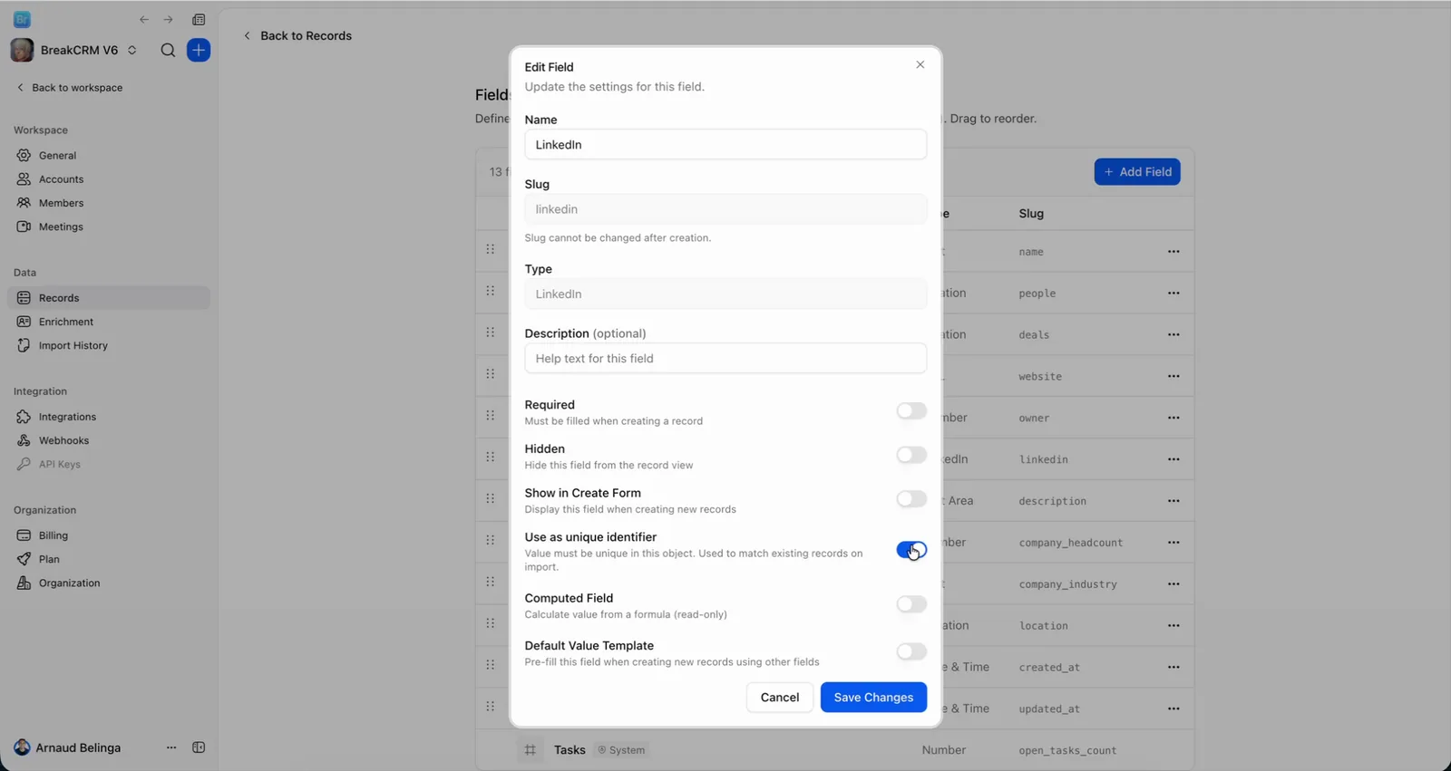Click the Description help text input
Viewport: 1451px width, 771px height.
[725, 359]
